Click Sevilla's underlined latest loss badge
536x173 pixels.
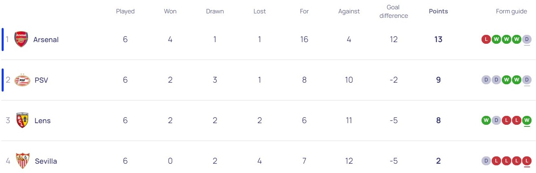tap(527, 161)
